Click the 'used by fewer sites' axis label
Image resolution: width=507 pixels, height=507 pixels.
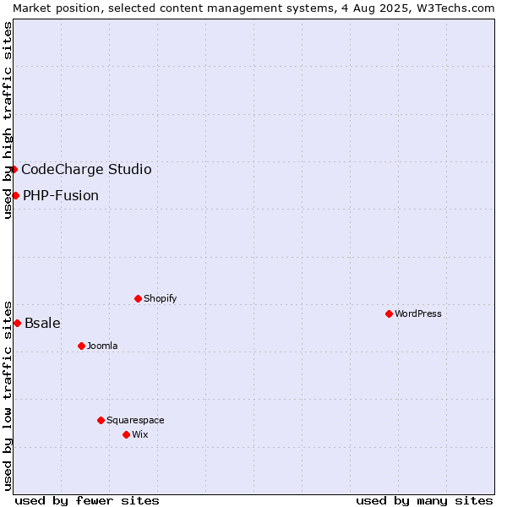tap(87, 501)
